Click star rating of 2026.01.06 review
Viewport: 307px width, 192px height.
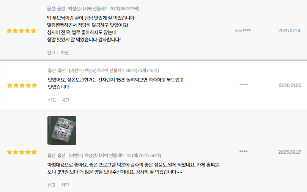click(22, 85)
